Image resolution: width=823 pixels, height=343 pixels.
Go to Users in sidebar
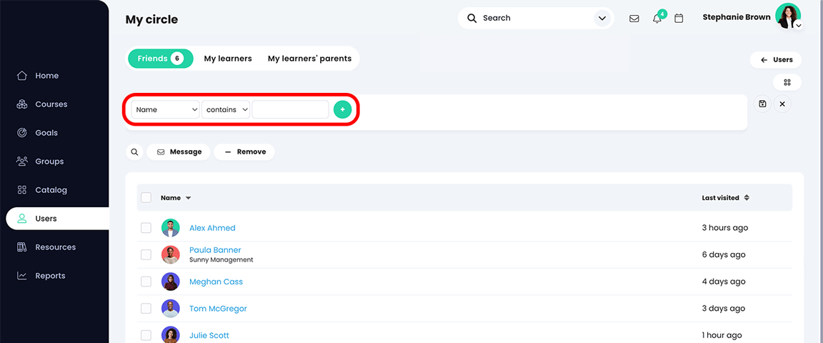[x=58, y=219]
